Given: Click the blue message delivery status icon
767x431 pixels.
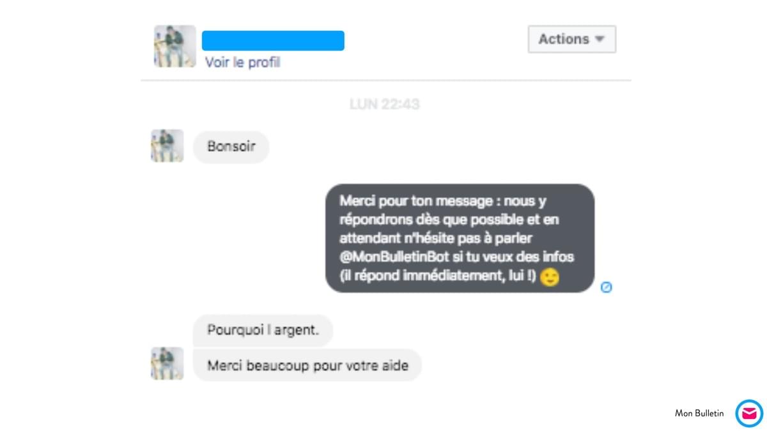Looking at the screenshot, I should click(607, 287).
